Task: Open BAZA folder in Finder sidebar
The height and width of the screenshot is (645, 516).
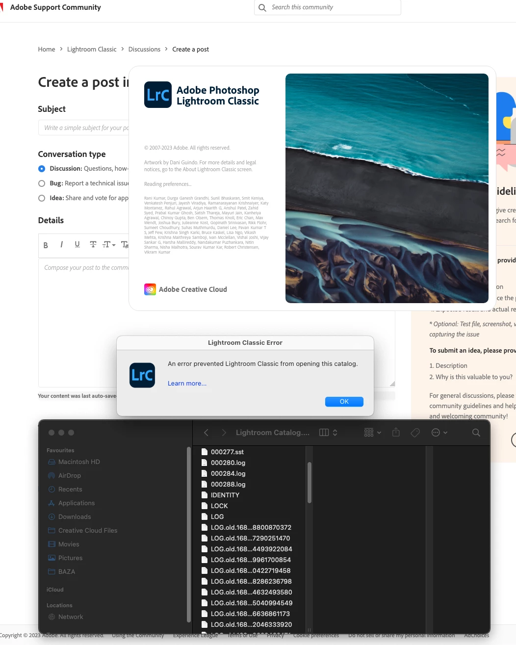Action: (x=61, y=572)
